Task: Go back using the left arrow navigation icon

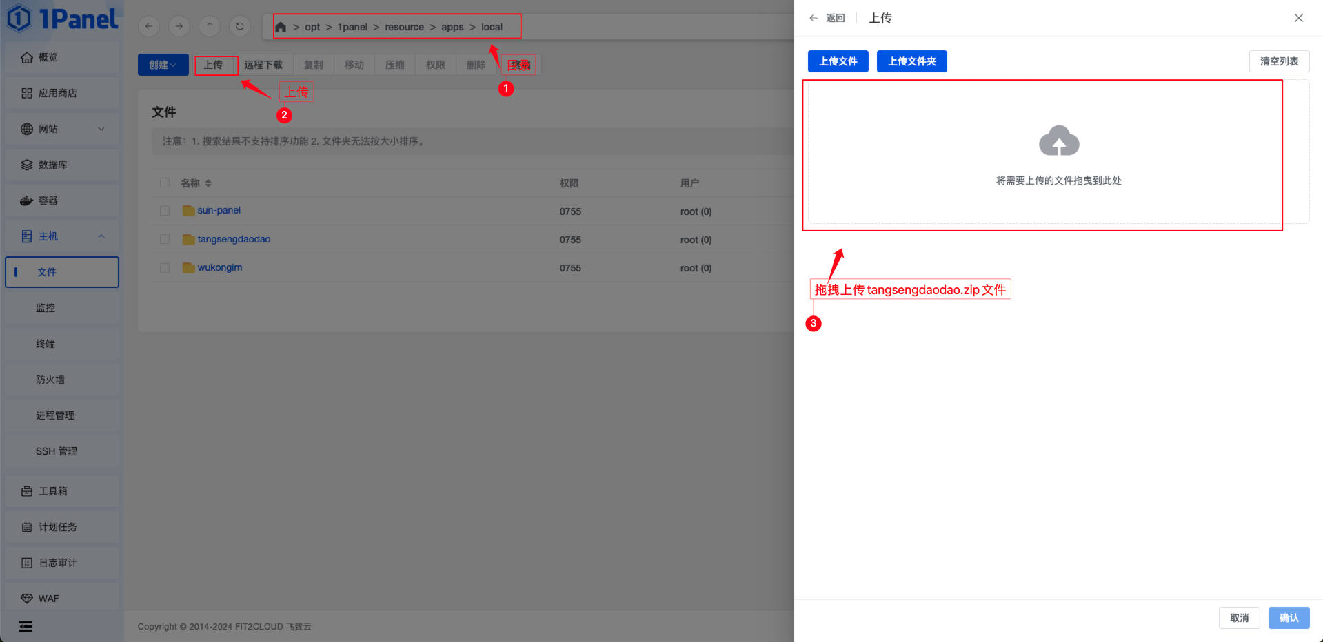Action: [149, 26]
